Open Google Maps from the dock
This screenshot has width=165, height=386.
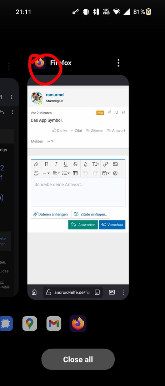pos(30,323)
